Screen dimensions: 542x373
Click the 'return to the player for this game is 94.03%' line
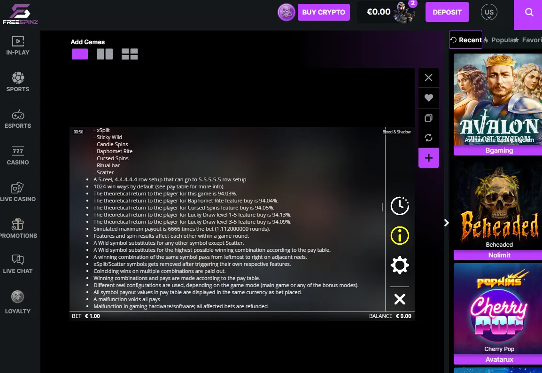pos(165,194)
